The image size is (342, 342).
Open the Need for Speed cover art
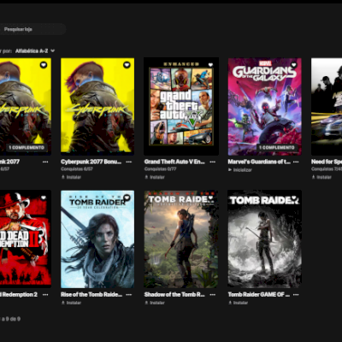click(327, 107)
